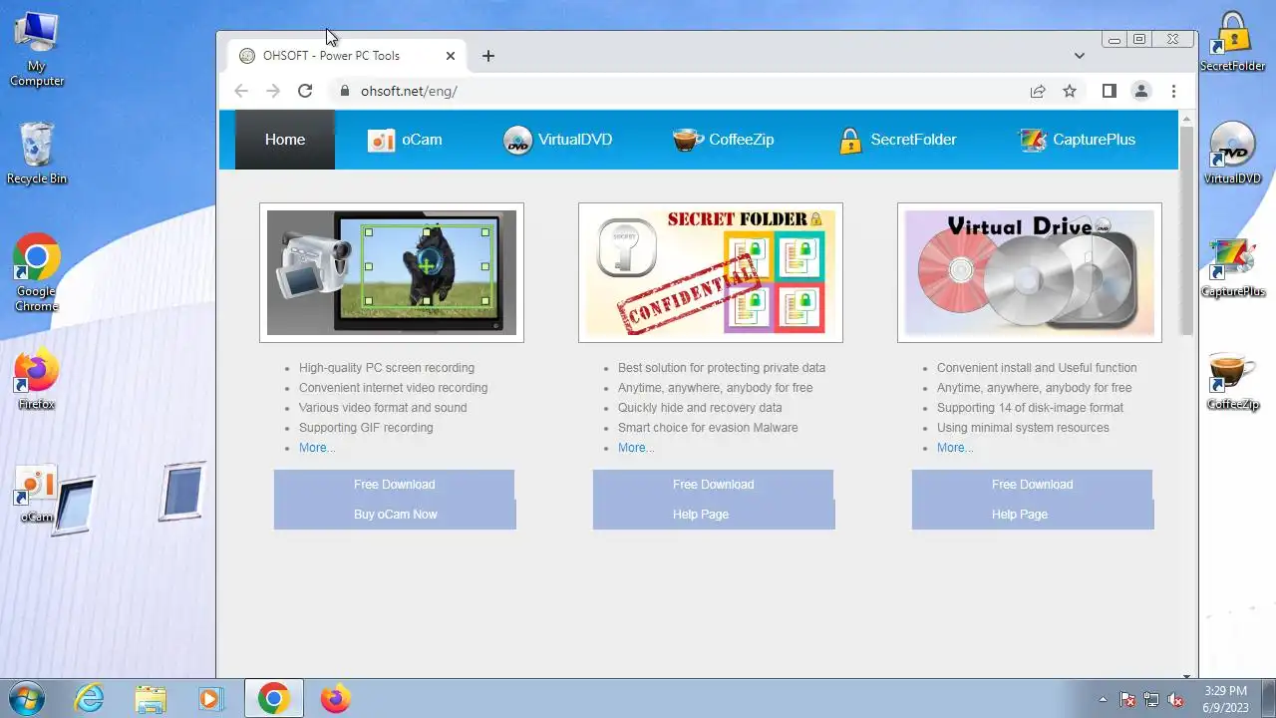
Task: Switch to Chrome in the taskbar
Action: [x=273, y=699]
